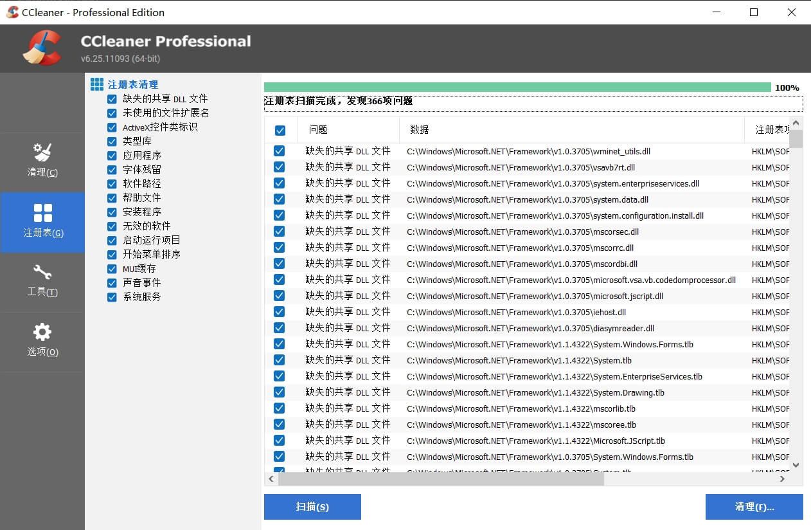Click the horizontal scrollbar right arrow

pos(783,479)
